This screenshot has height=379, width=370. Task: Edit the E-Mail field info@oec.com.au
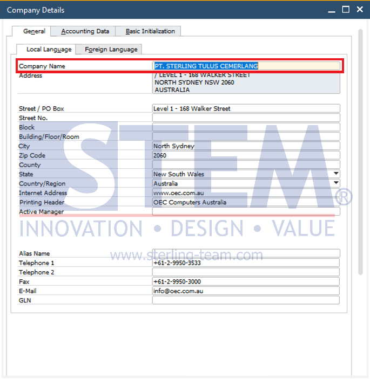[x=246, y=291]
